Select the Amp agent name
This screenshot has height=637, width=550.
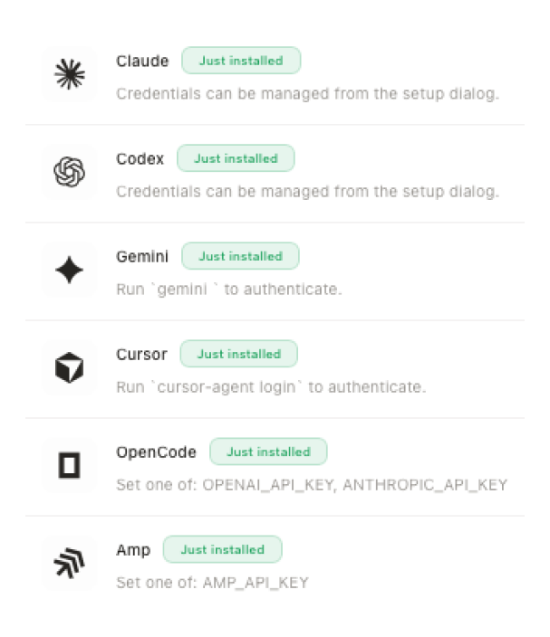pyautogui.click(x=133, y=549)
